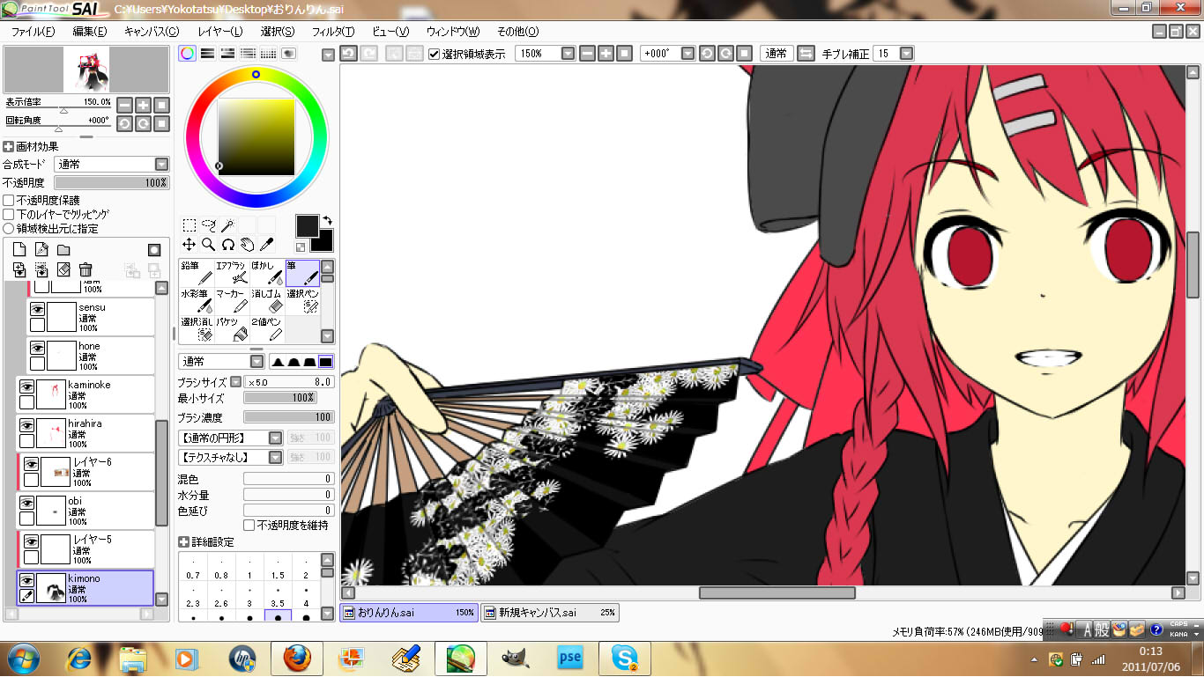Select the レイヤー6 layer
The height and width of the screenshot is (677, 1204).
85,472
